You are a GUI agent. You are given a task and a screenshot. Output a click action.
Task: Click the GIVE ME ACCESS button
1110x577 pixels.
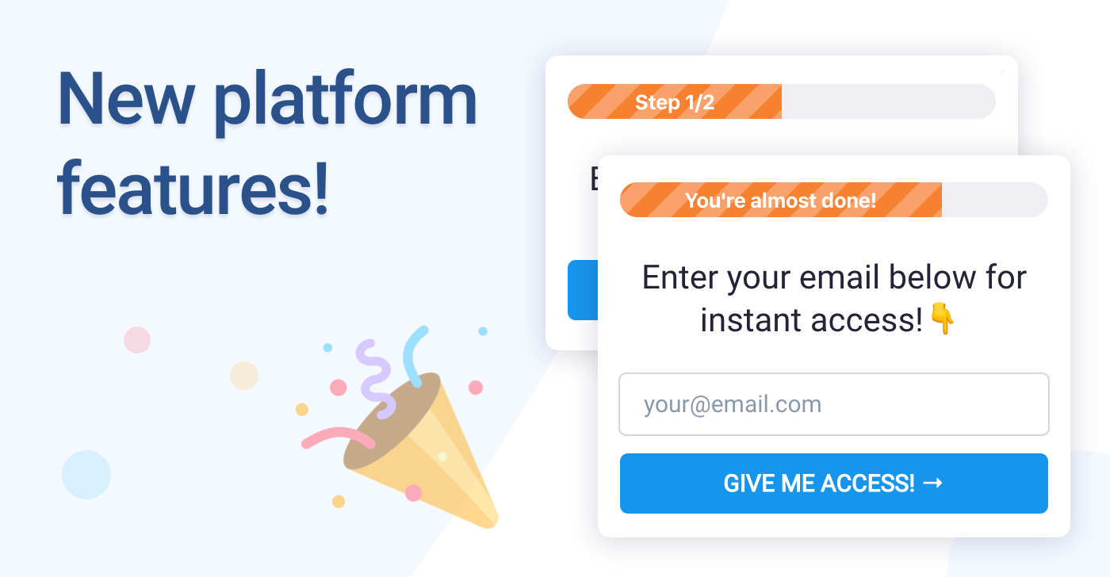[x=834, y=483]
